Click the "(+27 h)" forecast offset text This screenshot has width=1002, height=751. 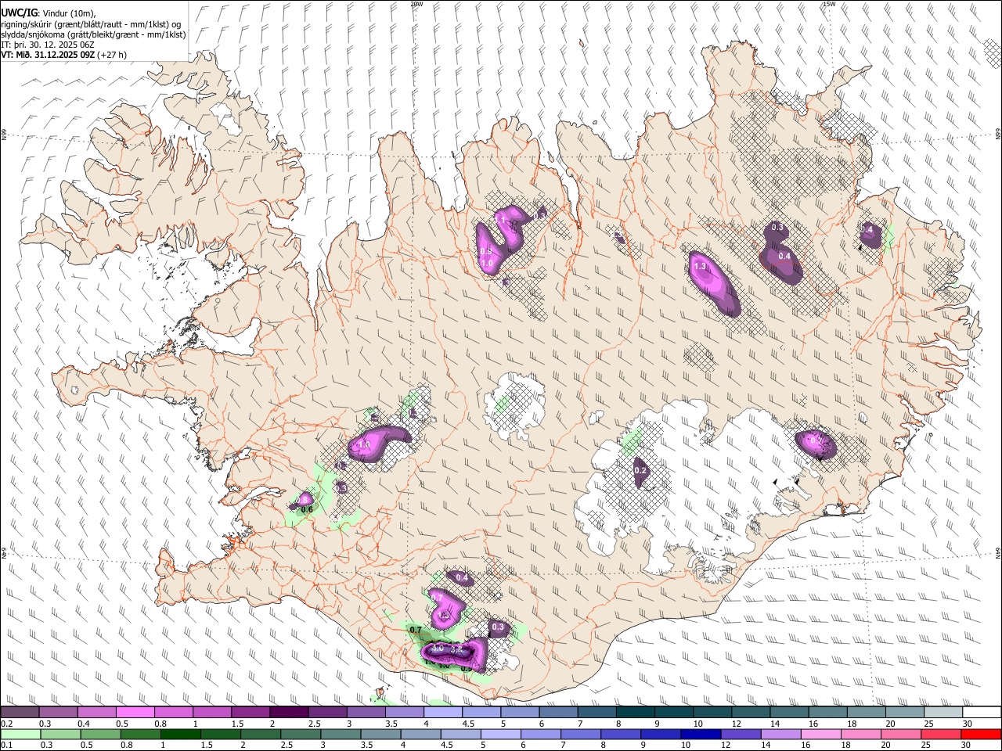pos(112,55)
